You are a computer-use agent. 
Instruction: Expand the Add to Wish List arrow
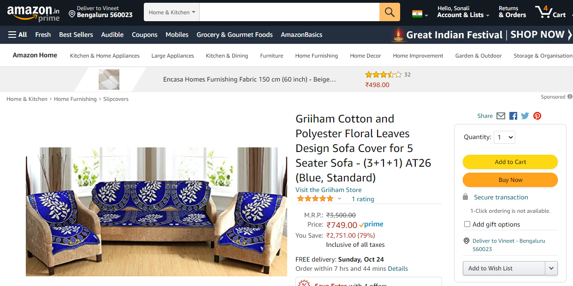point(551,268)
